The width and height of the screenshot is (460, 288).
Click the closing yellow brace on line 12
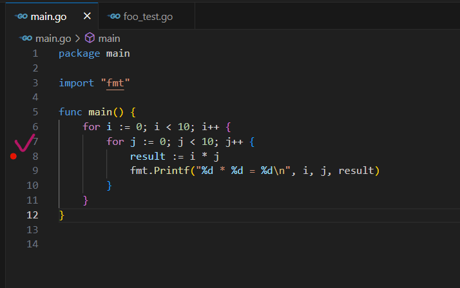(62, 215)
